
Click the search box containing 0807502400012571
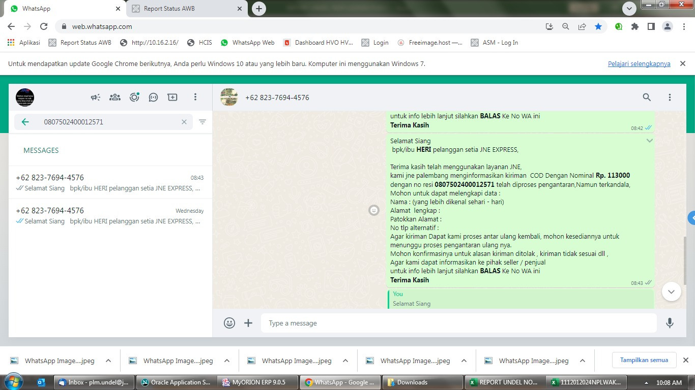coord(103,122)
